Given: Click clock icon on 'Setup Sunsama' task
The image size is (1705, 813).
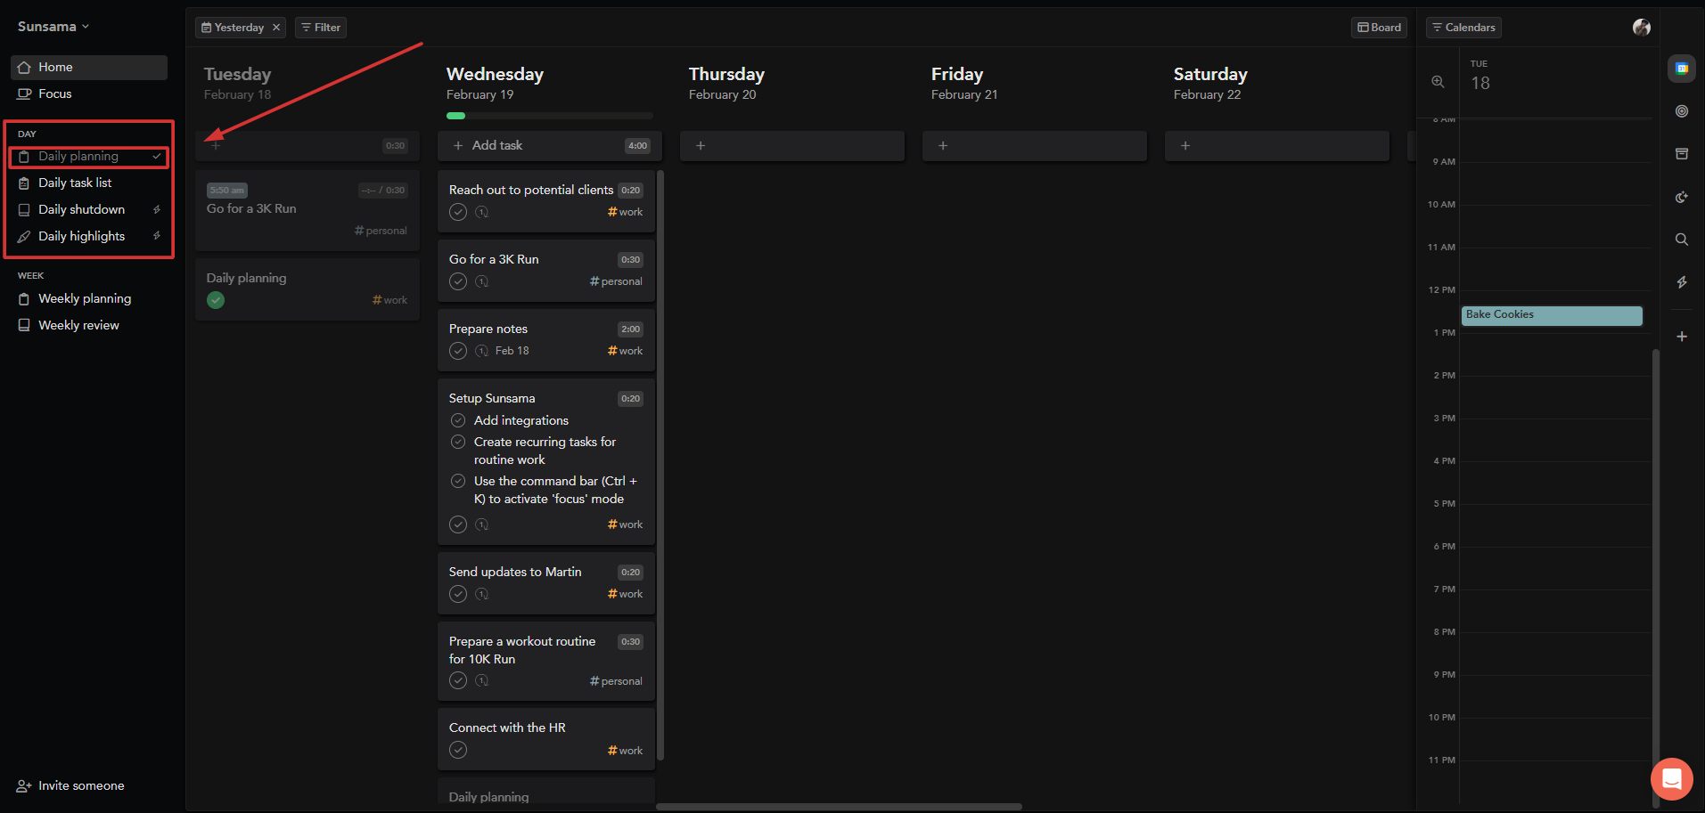Looking at the screenshot, I should [482, 524].
